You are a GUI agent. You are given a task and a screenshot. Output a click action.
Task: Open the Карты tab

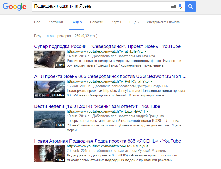coord(116,22)
